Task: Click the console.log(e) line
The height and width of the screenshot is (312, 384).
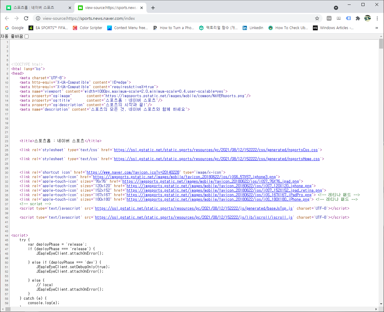Action: point(44,303)
